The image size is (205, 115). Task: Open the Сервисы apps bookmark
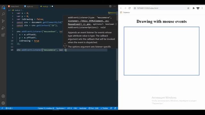(x=125, y=12)
